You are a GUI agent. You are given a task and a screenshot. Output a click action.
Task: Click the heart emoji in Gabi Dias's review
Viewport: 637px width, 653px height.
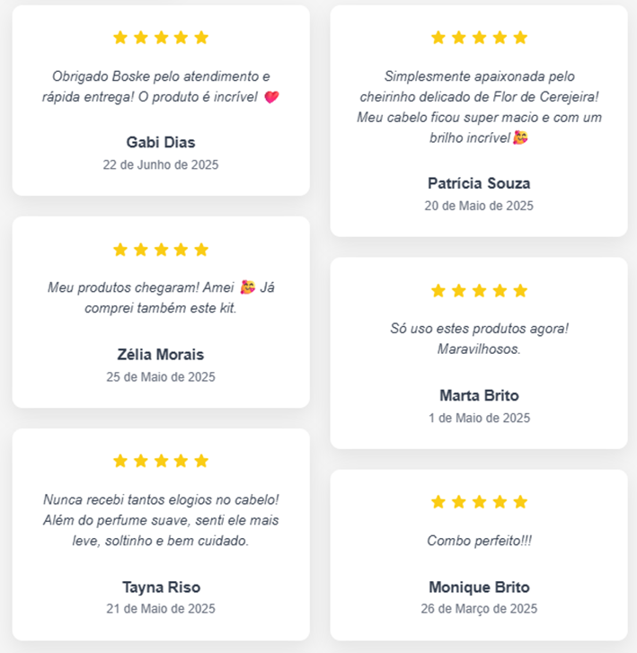point(271,97)
